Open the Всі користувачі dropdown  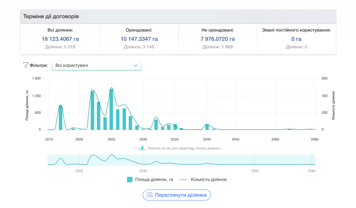pos(96,65)
